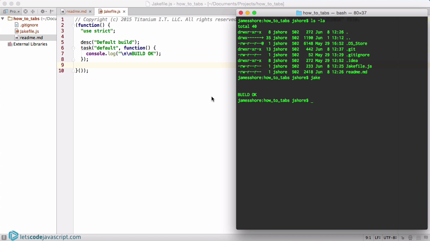Zoom the Terminal window with green button
The image size is (430, 241).
pos(254,13)
